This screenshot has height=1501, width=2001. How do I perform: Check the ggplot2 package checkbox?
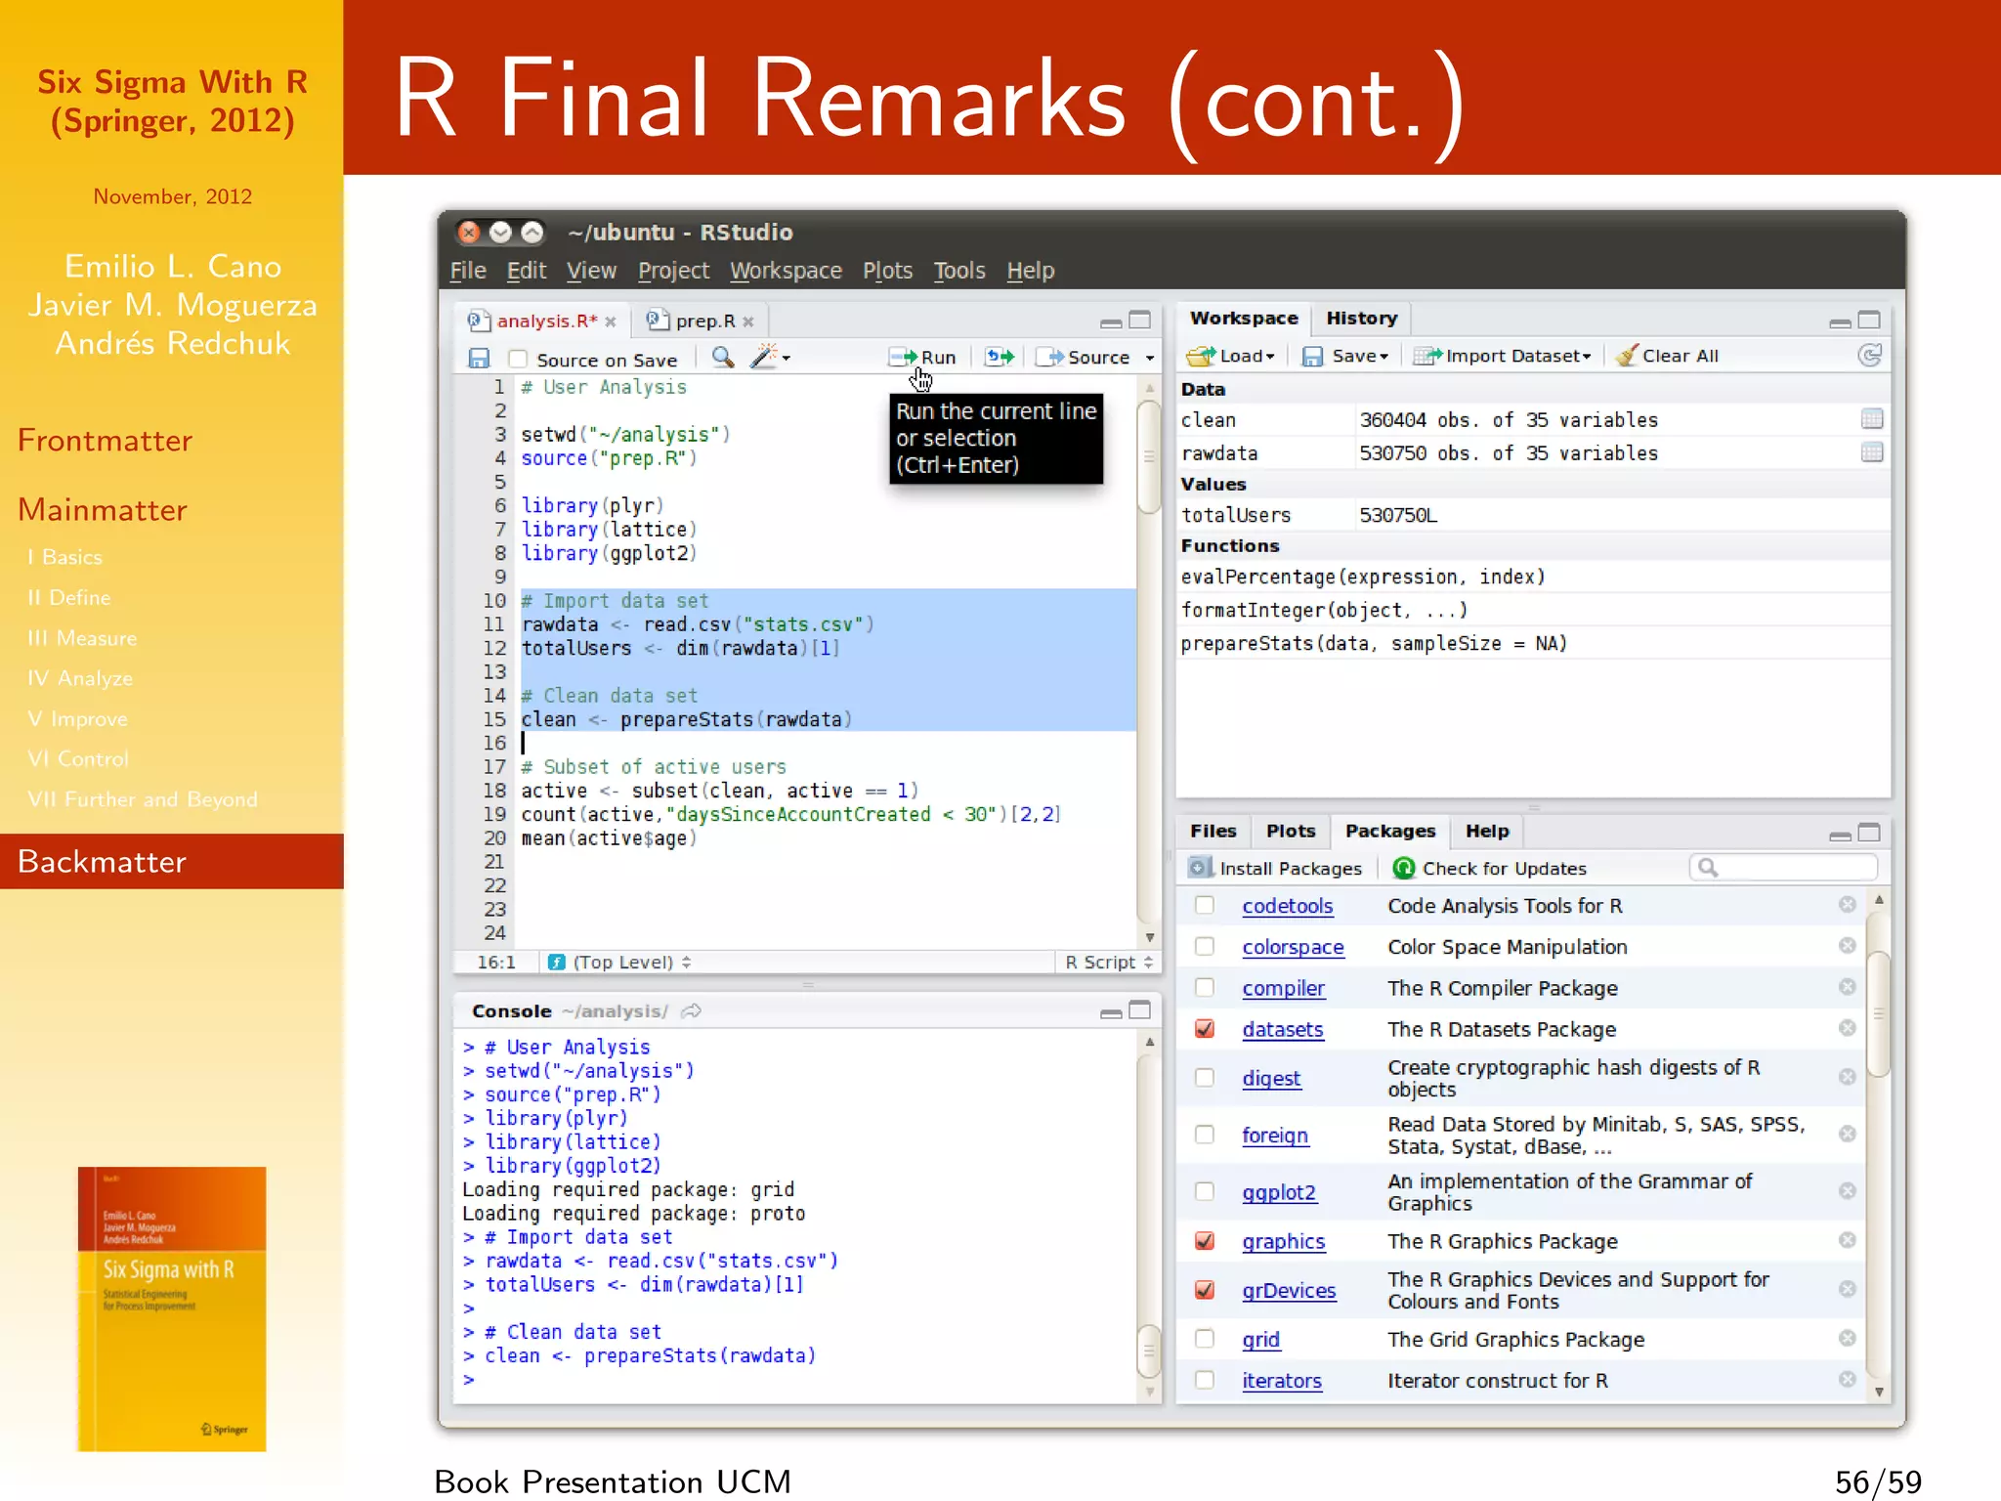[1205, 1191]
